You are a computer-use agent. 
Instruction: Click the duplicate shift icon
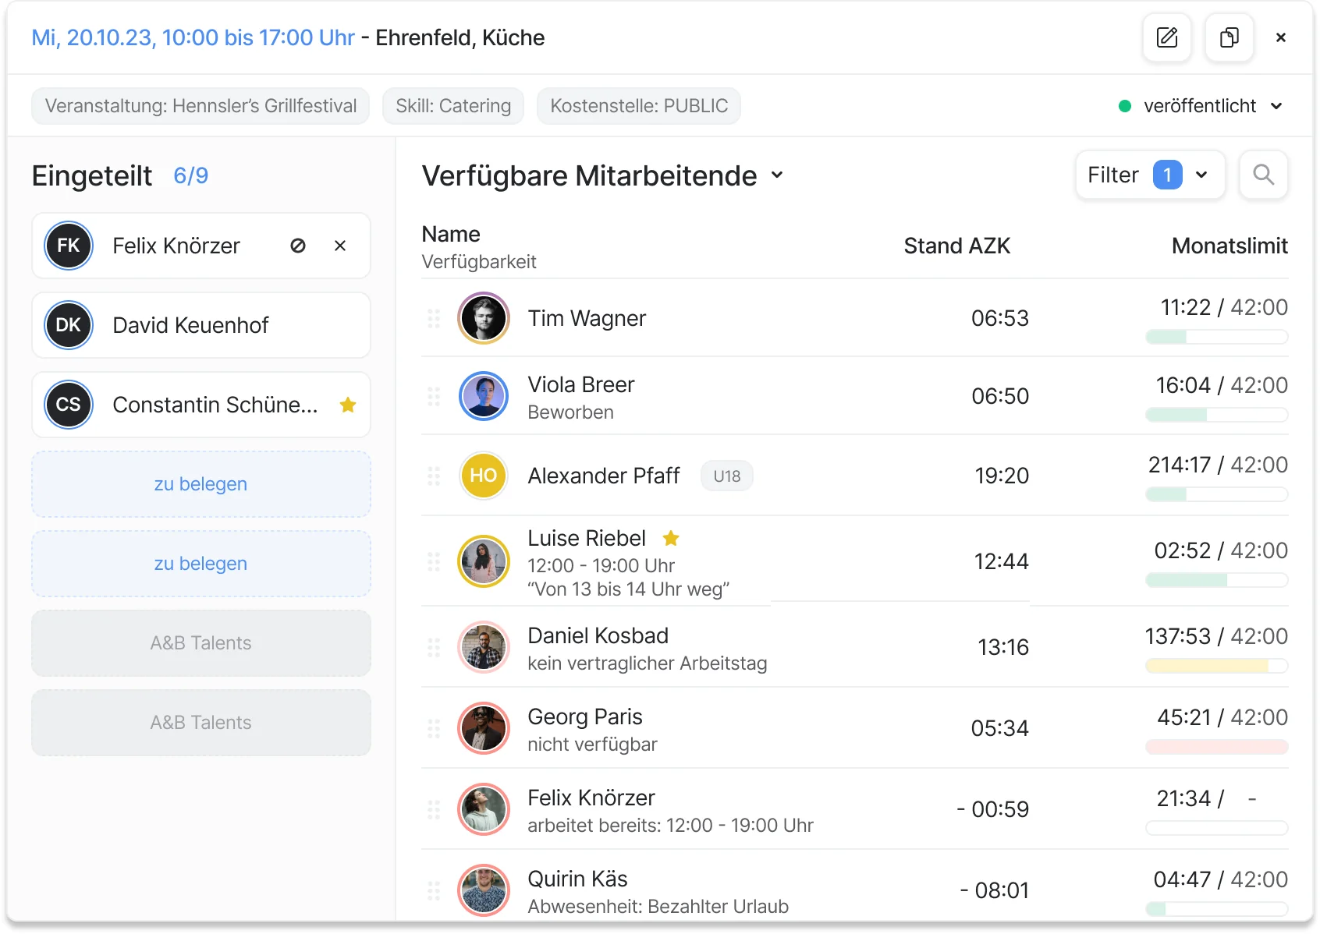coord(1229,37)
